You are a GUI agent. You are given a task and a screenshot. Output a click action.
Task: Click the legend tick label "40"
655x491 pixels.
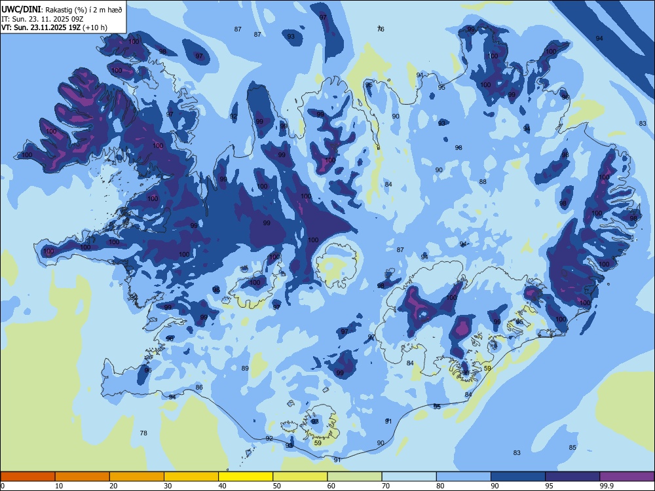[223, 486]
